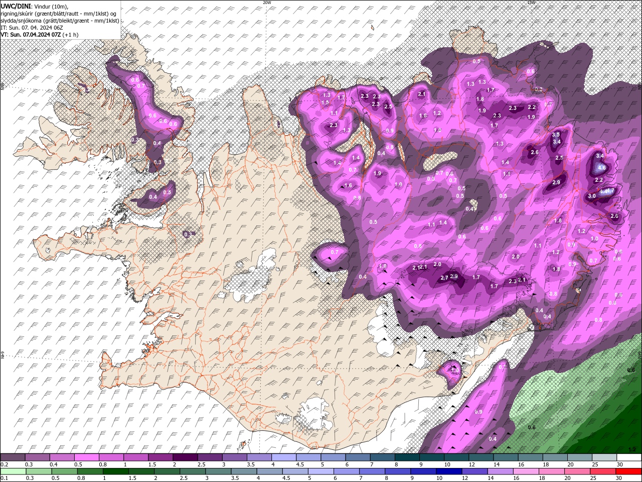Pick the bright red swatch after 30 in the rain legend
The height and width of the screenshot is (482, 642).
(628, 471)
